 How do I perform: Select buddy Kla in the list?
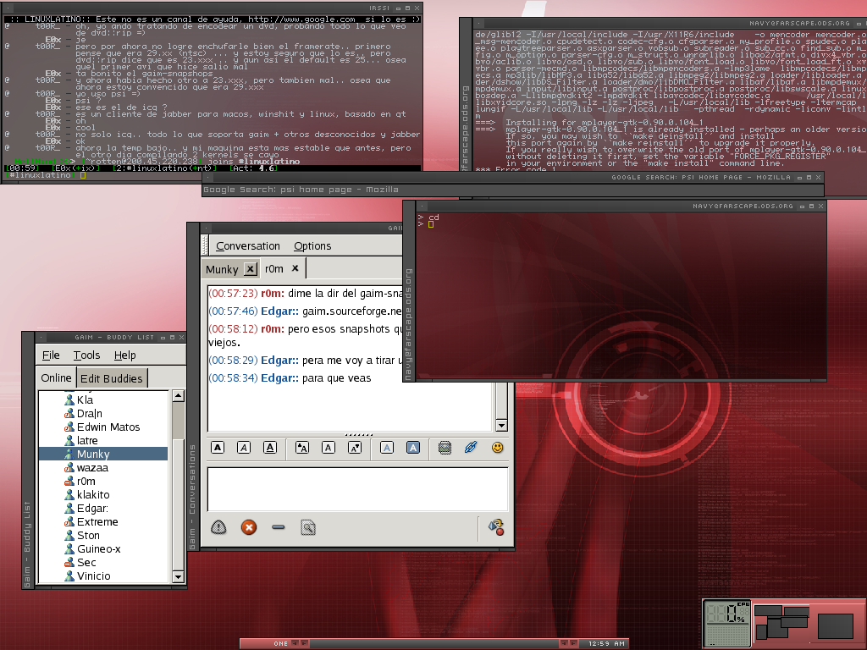[103, 399]
